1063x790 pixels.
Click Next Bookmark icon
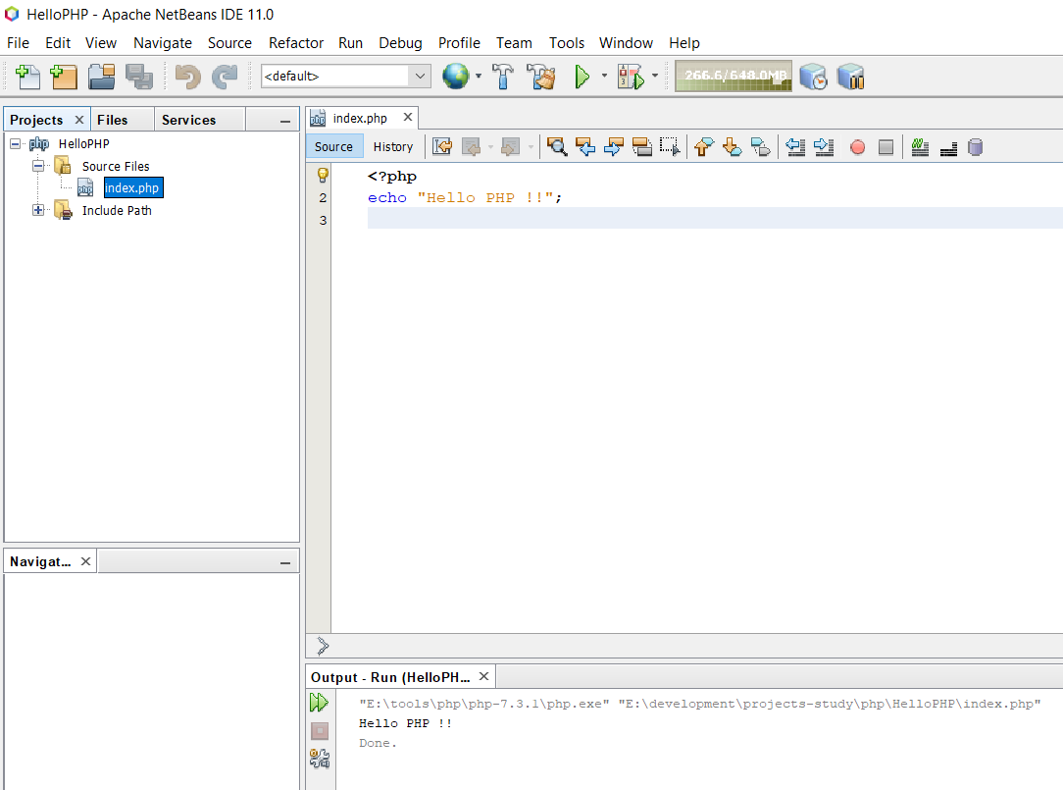pyautogui.click(x=733, y=146)
